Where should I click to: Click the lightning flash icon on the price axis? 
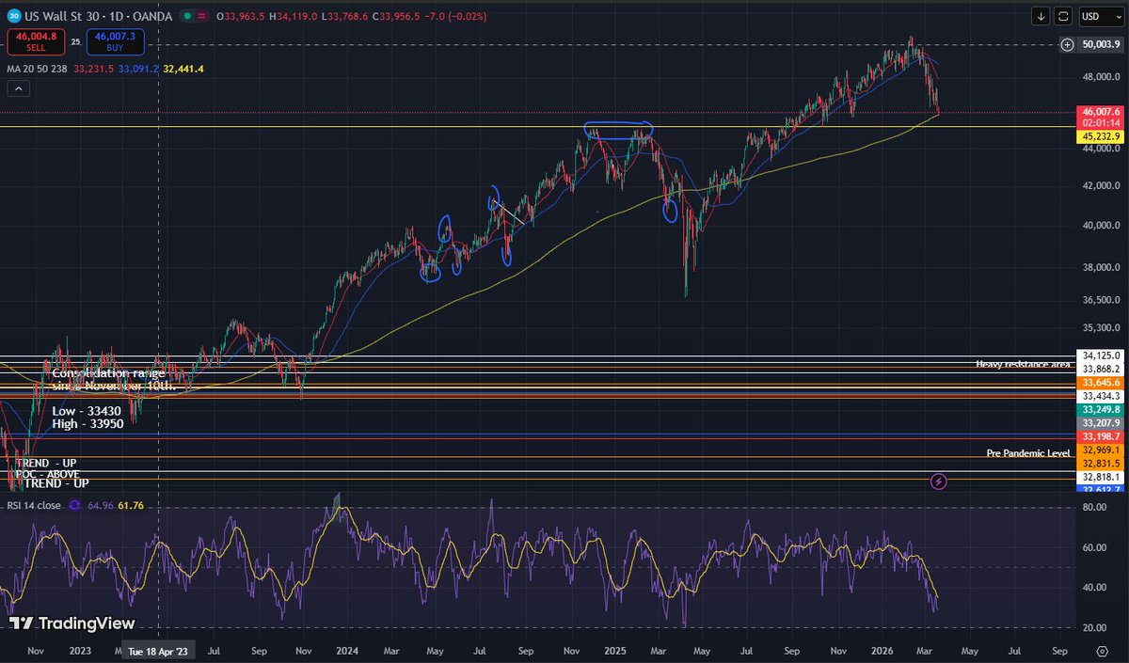tap(938, 481)
